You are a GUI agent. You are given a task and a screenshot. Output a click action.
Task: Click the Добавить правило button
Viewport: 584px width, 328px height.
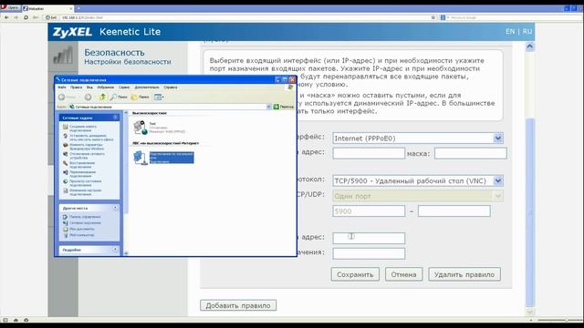tap(238, 305)
